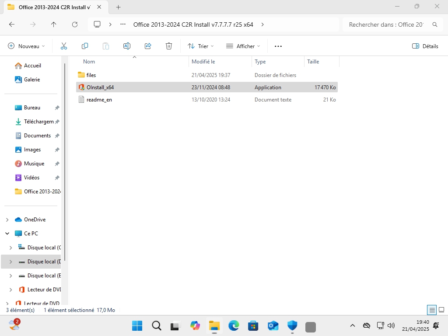Image resolution: width=448 pixels, height=336 pixels.
Task: Open a new tab with plus button
Action: coord(118,7)
